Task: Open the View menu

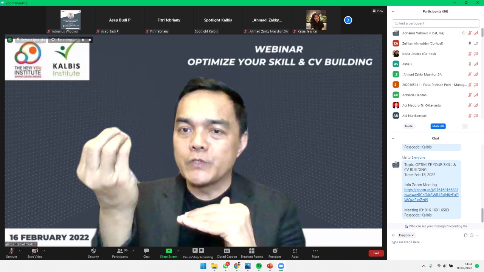Action: pyautogui.click(x=378, y=11)
